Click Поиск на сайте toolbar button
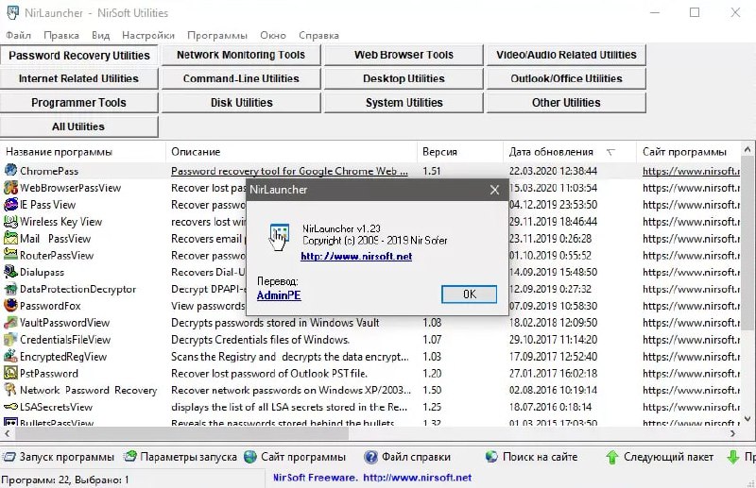The image size is (756, 488). click(531, 457)
